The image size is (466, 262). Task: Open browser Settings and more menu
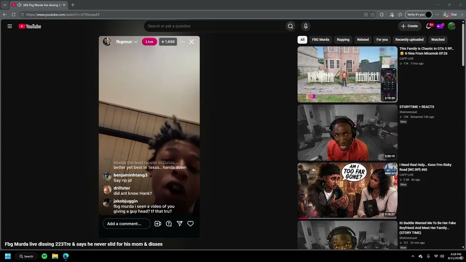pyautogui.click(x=437, y=15)
